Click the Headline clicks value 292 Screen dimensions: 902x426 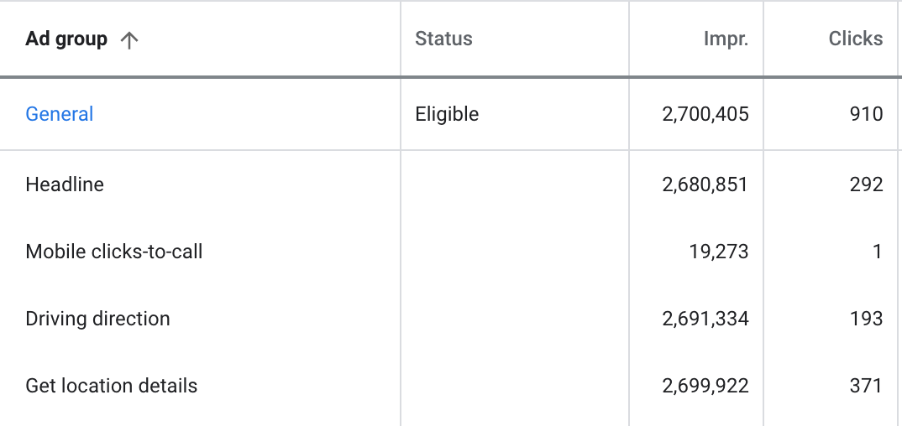click(x=867, y=184)
